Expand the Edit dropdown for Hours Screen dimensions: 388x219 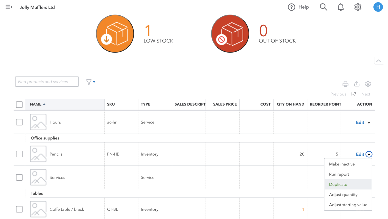click(x=369, y=122)
